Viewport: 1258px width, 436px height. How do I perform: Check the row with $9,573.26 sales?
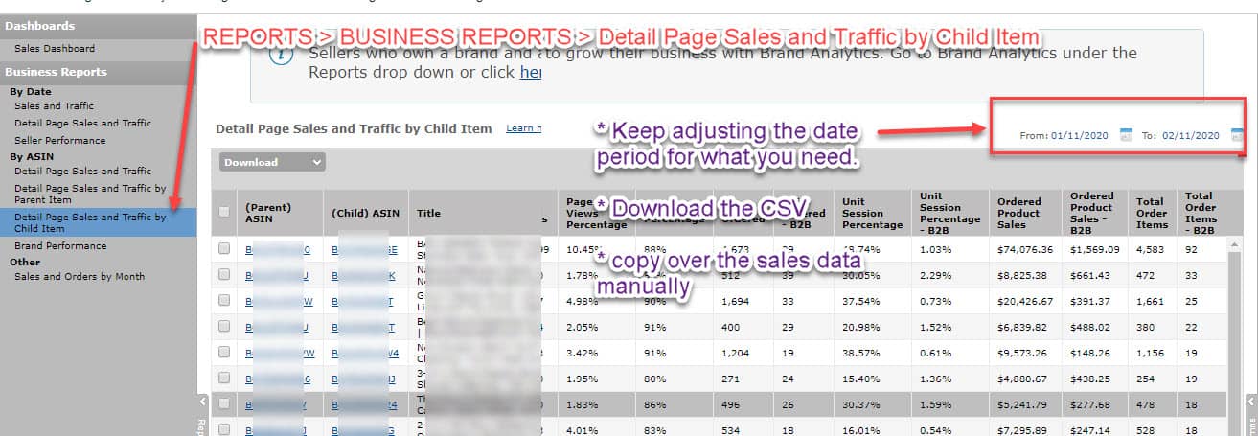224,352
